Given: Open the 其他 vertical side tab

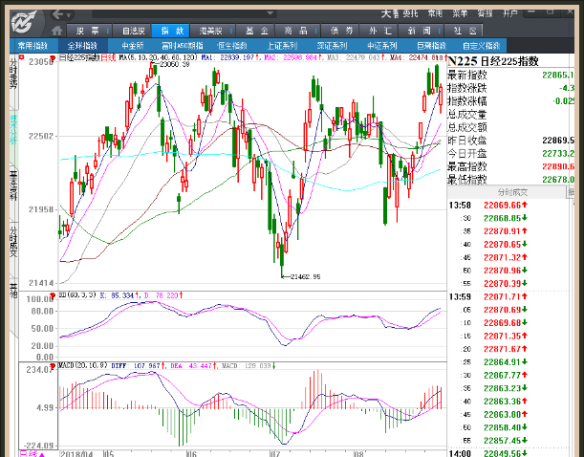Looking at the screenshot, I should click(x=13, y=291).
